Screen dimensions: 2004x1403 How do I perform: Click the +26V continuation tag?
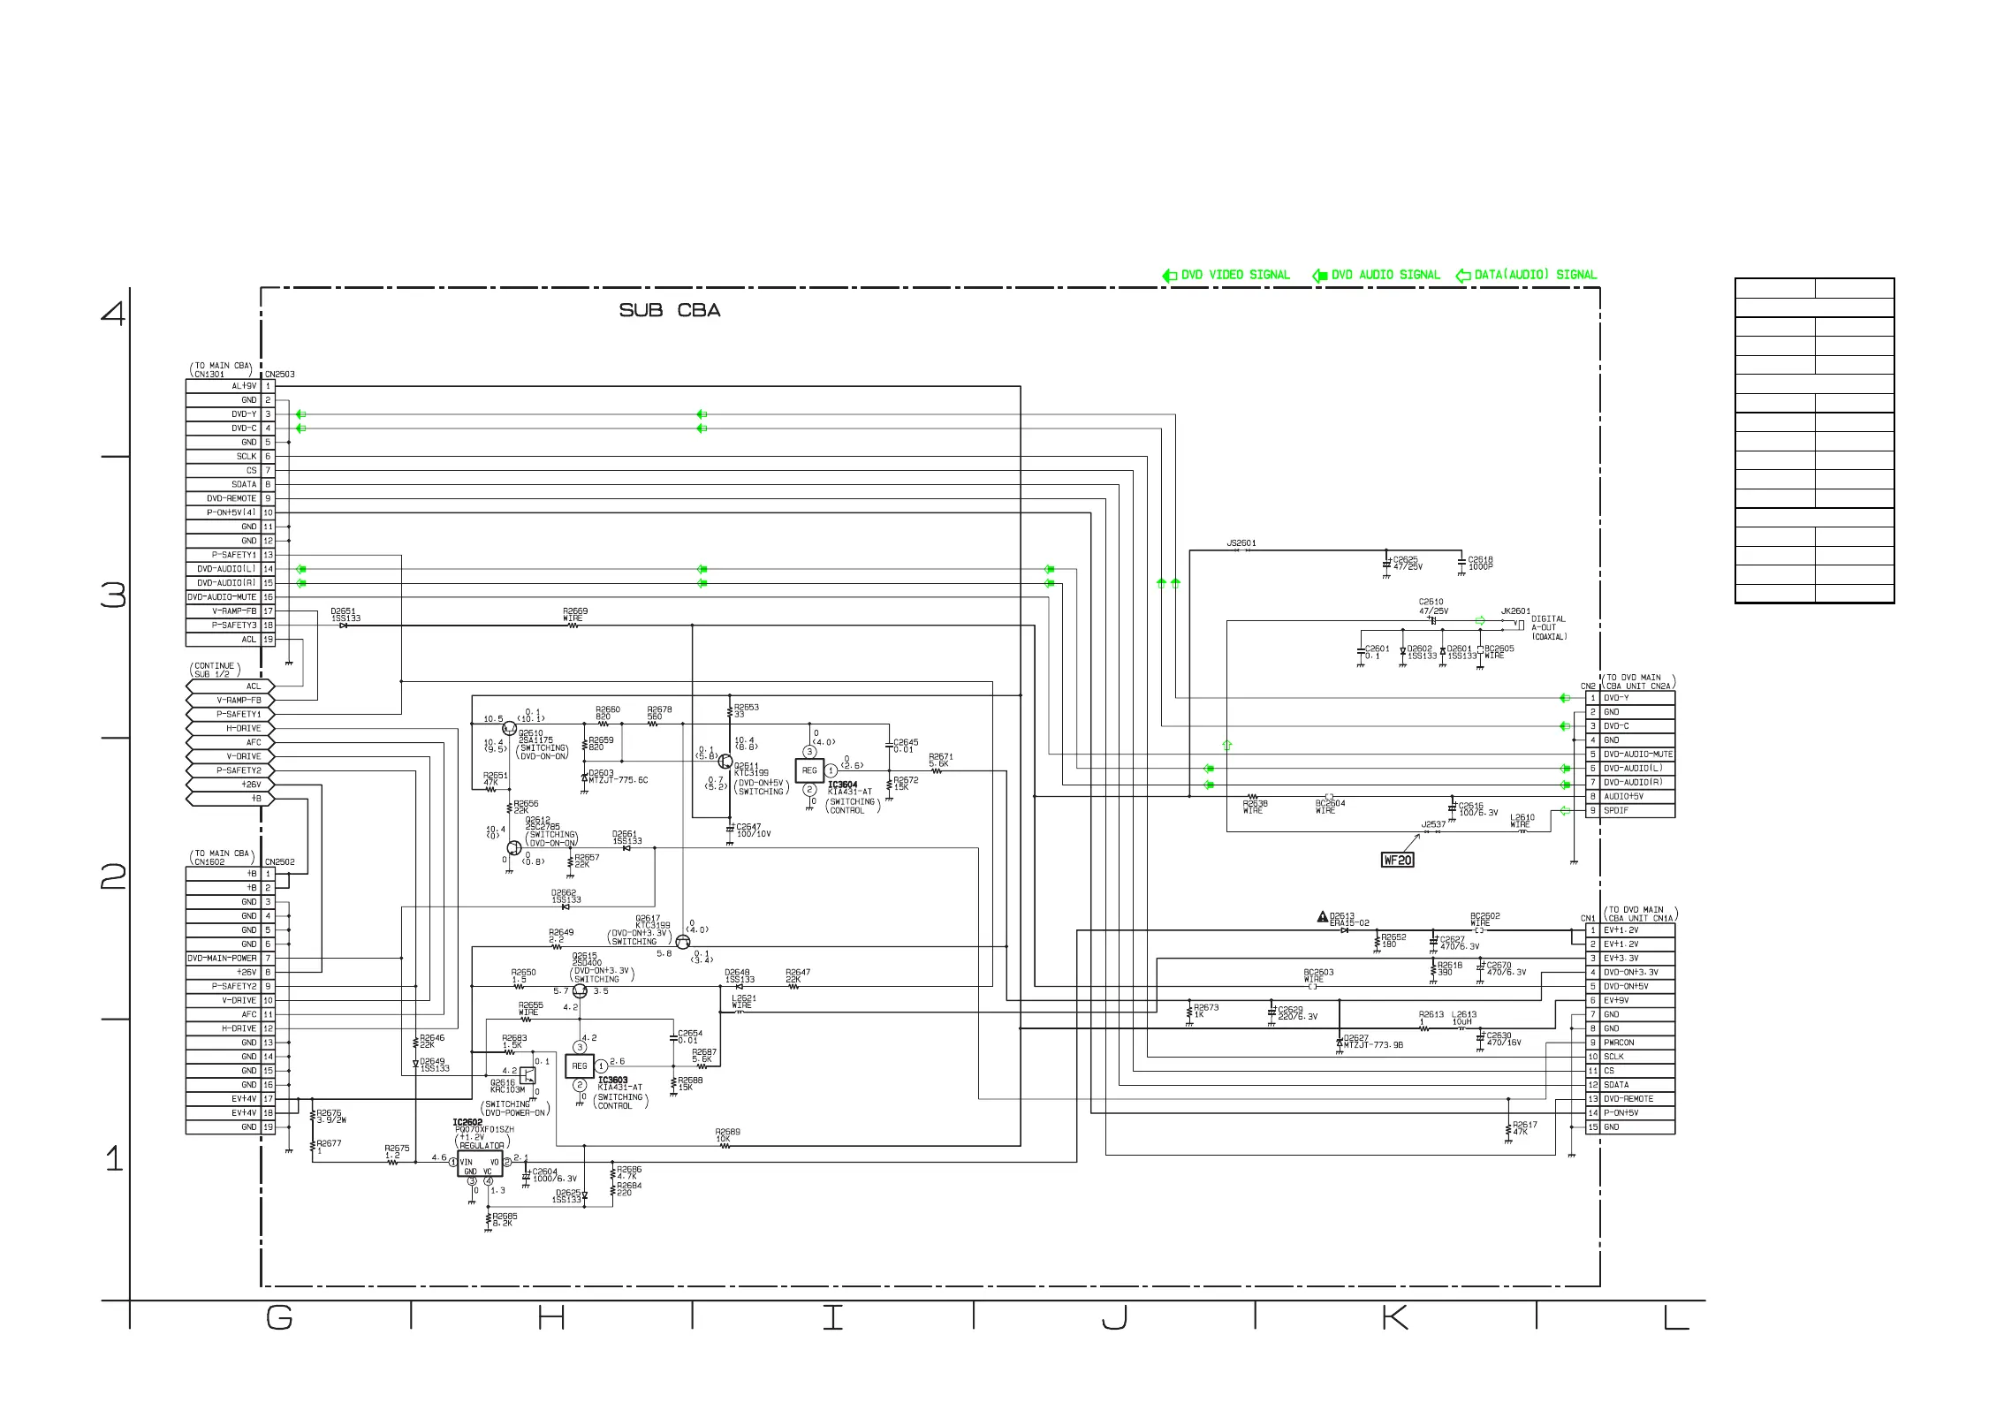231,785
